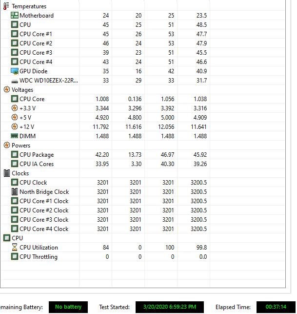
Task: Click the Powers section icon
Action: point(7,145)
